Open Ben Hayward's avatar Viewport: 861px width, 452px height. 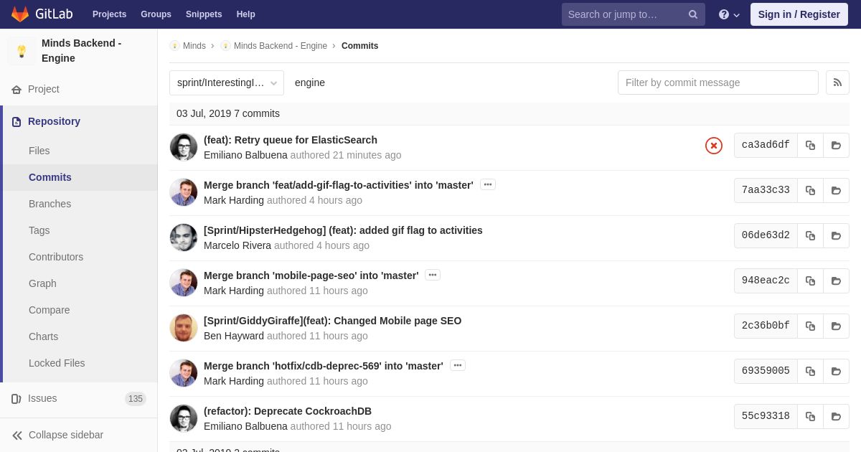pos(184,328)
